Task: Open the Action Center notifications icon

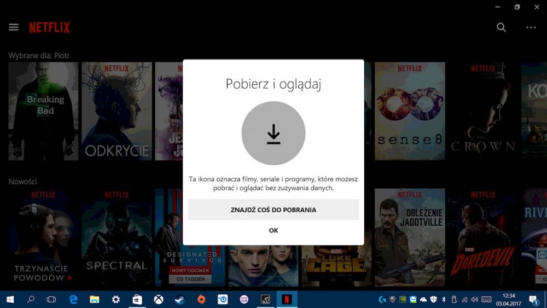Action: coord(533,300)
